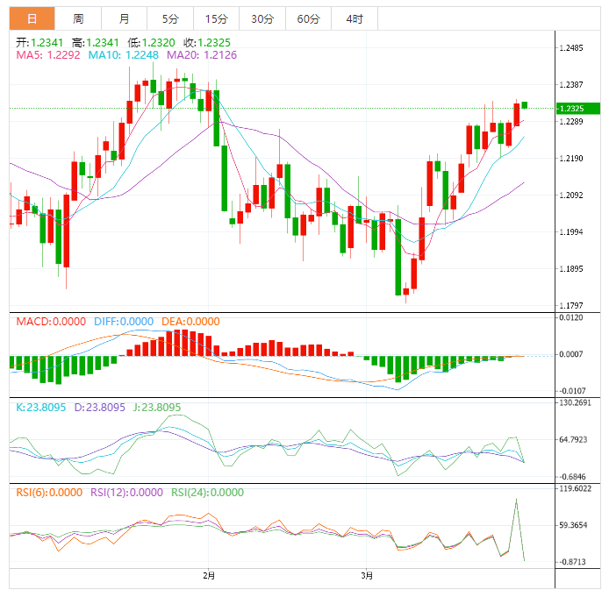Select the 15分 interval tab
The image size is (609, 597).
click(x=216, y=18)
